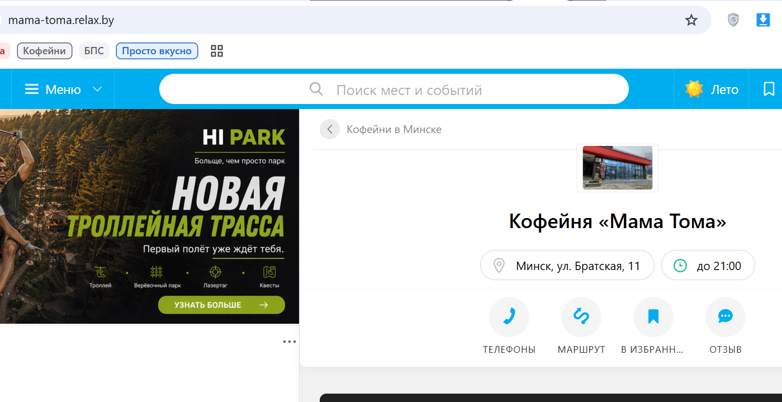The width and height of the screenshot is (782, 402).
Task: Click УЗНАТЬ БОЛЬШЕ on HI PARK banner
Action: coord(221,305)
